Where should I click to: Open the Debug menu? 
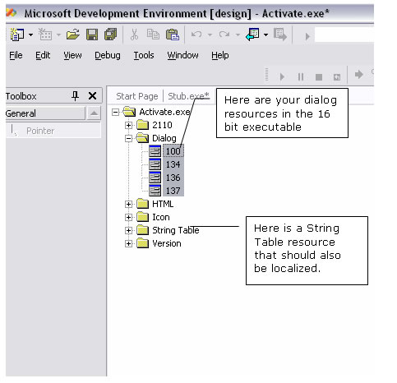click(x=108, y=55)
